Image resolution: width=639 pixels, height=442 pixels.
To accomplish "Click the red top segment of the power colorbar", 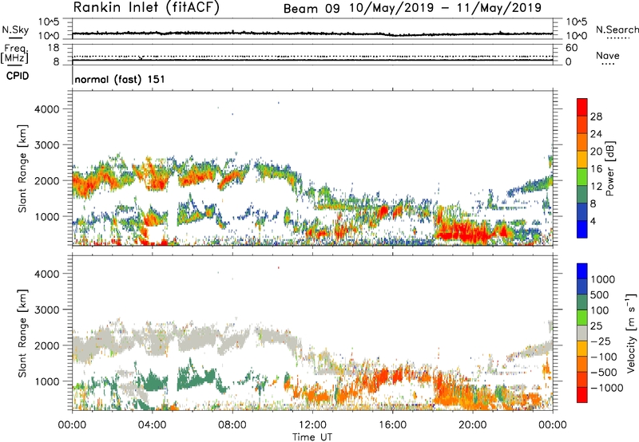I will 582,107.
